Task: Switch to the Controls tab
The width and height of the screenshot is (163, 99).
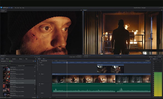Action: tap(14, 59)
